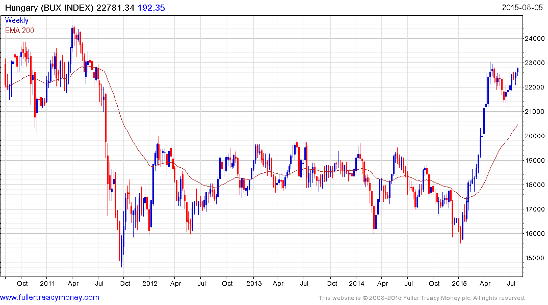Click the 17000 price axis label

click(x=535, y=209)
